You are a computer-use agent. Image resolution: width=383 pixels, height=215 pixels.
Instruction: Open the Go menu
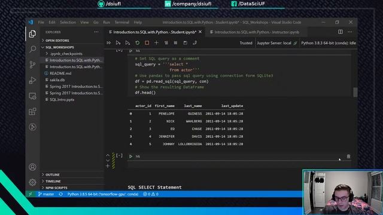click(96, 22)
